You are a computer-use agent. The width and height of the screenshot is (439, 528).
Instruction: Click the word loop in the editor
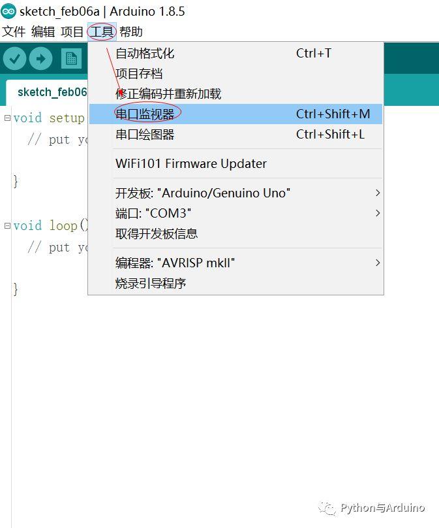pos(63,225)
